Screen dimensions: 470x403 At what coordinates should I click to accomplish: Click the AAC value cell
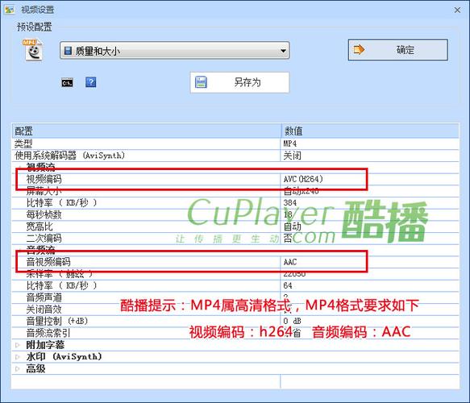coord(369,262)
